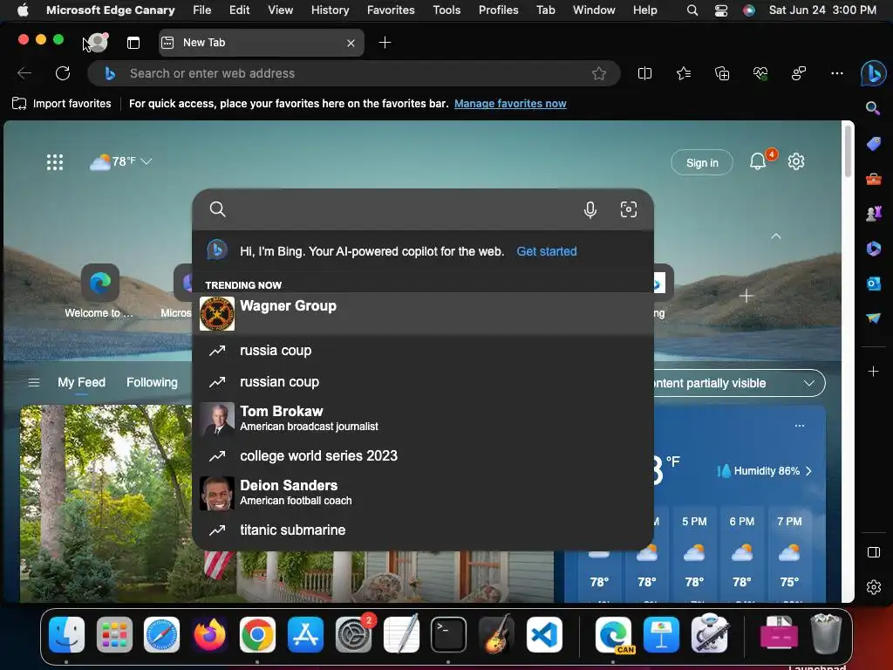This screenshot has width=893, height=670.
Task: Launch Visual Studio Code from dock
Action: click(x=544, y=634)
